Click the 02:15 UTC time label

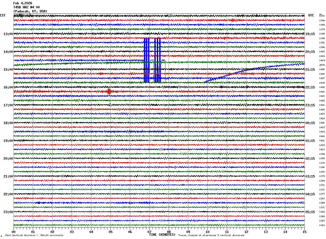[310, 159]
